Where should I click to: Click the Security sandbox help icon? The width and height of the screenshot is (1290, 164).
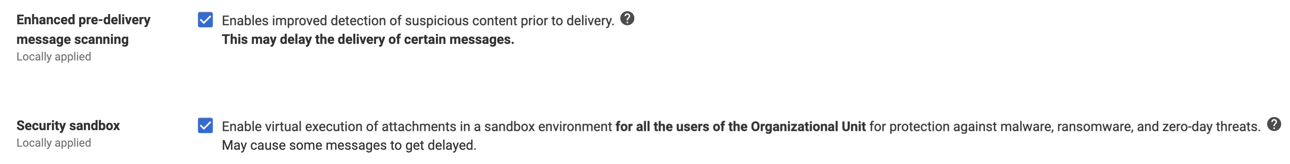(1274, 124)
